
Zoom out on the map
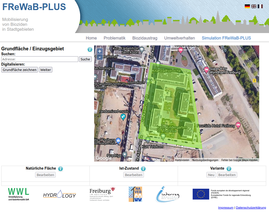[100, 57]
